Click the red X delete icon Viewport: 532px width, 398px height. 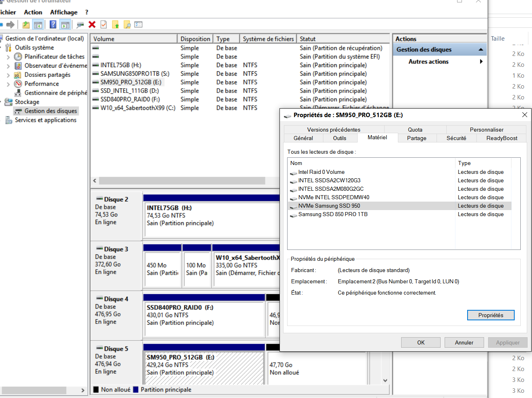coord(92,25)
